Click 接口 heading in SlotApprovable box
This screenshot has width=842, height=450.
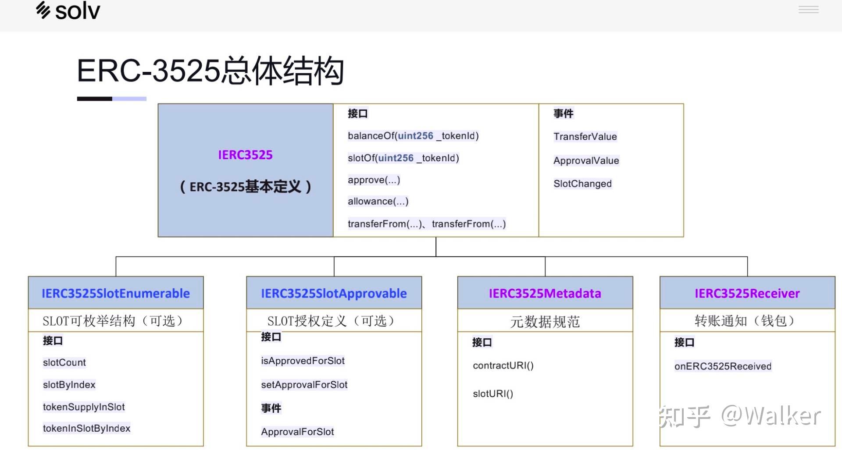click(271, 337)
